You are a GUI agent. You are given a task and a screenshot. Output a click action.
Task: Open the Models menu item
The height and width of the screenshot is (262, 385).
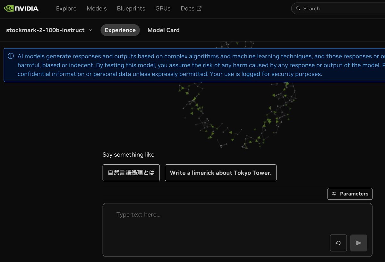coord(97,9)
